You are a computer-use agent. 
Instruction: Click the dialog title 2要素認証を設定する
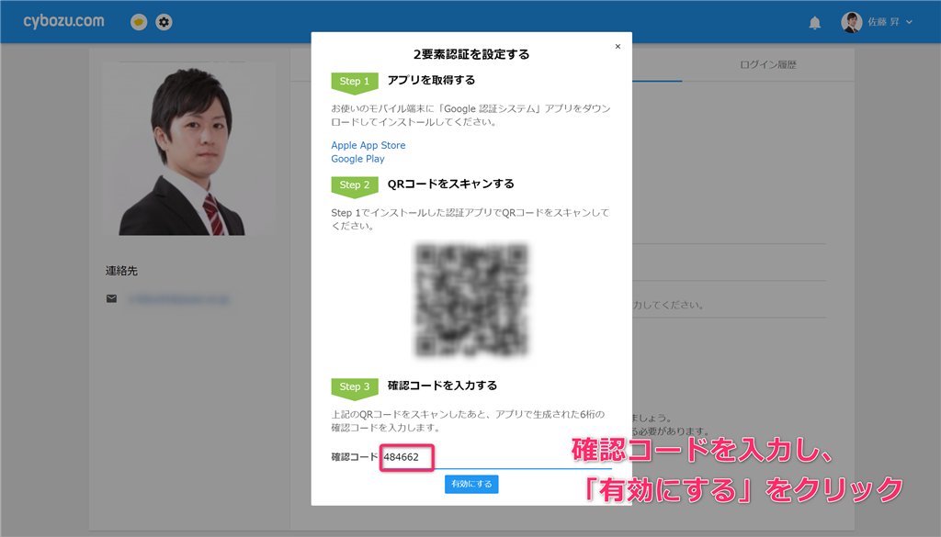click(471, 54)
